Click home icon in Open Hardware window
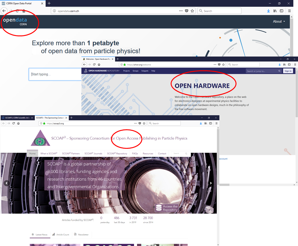Screen dimensions: 298x246 [x=99, y=65]
